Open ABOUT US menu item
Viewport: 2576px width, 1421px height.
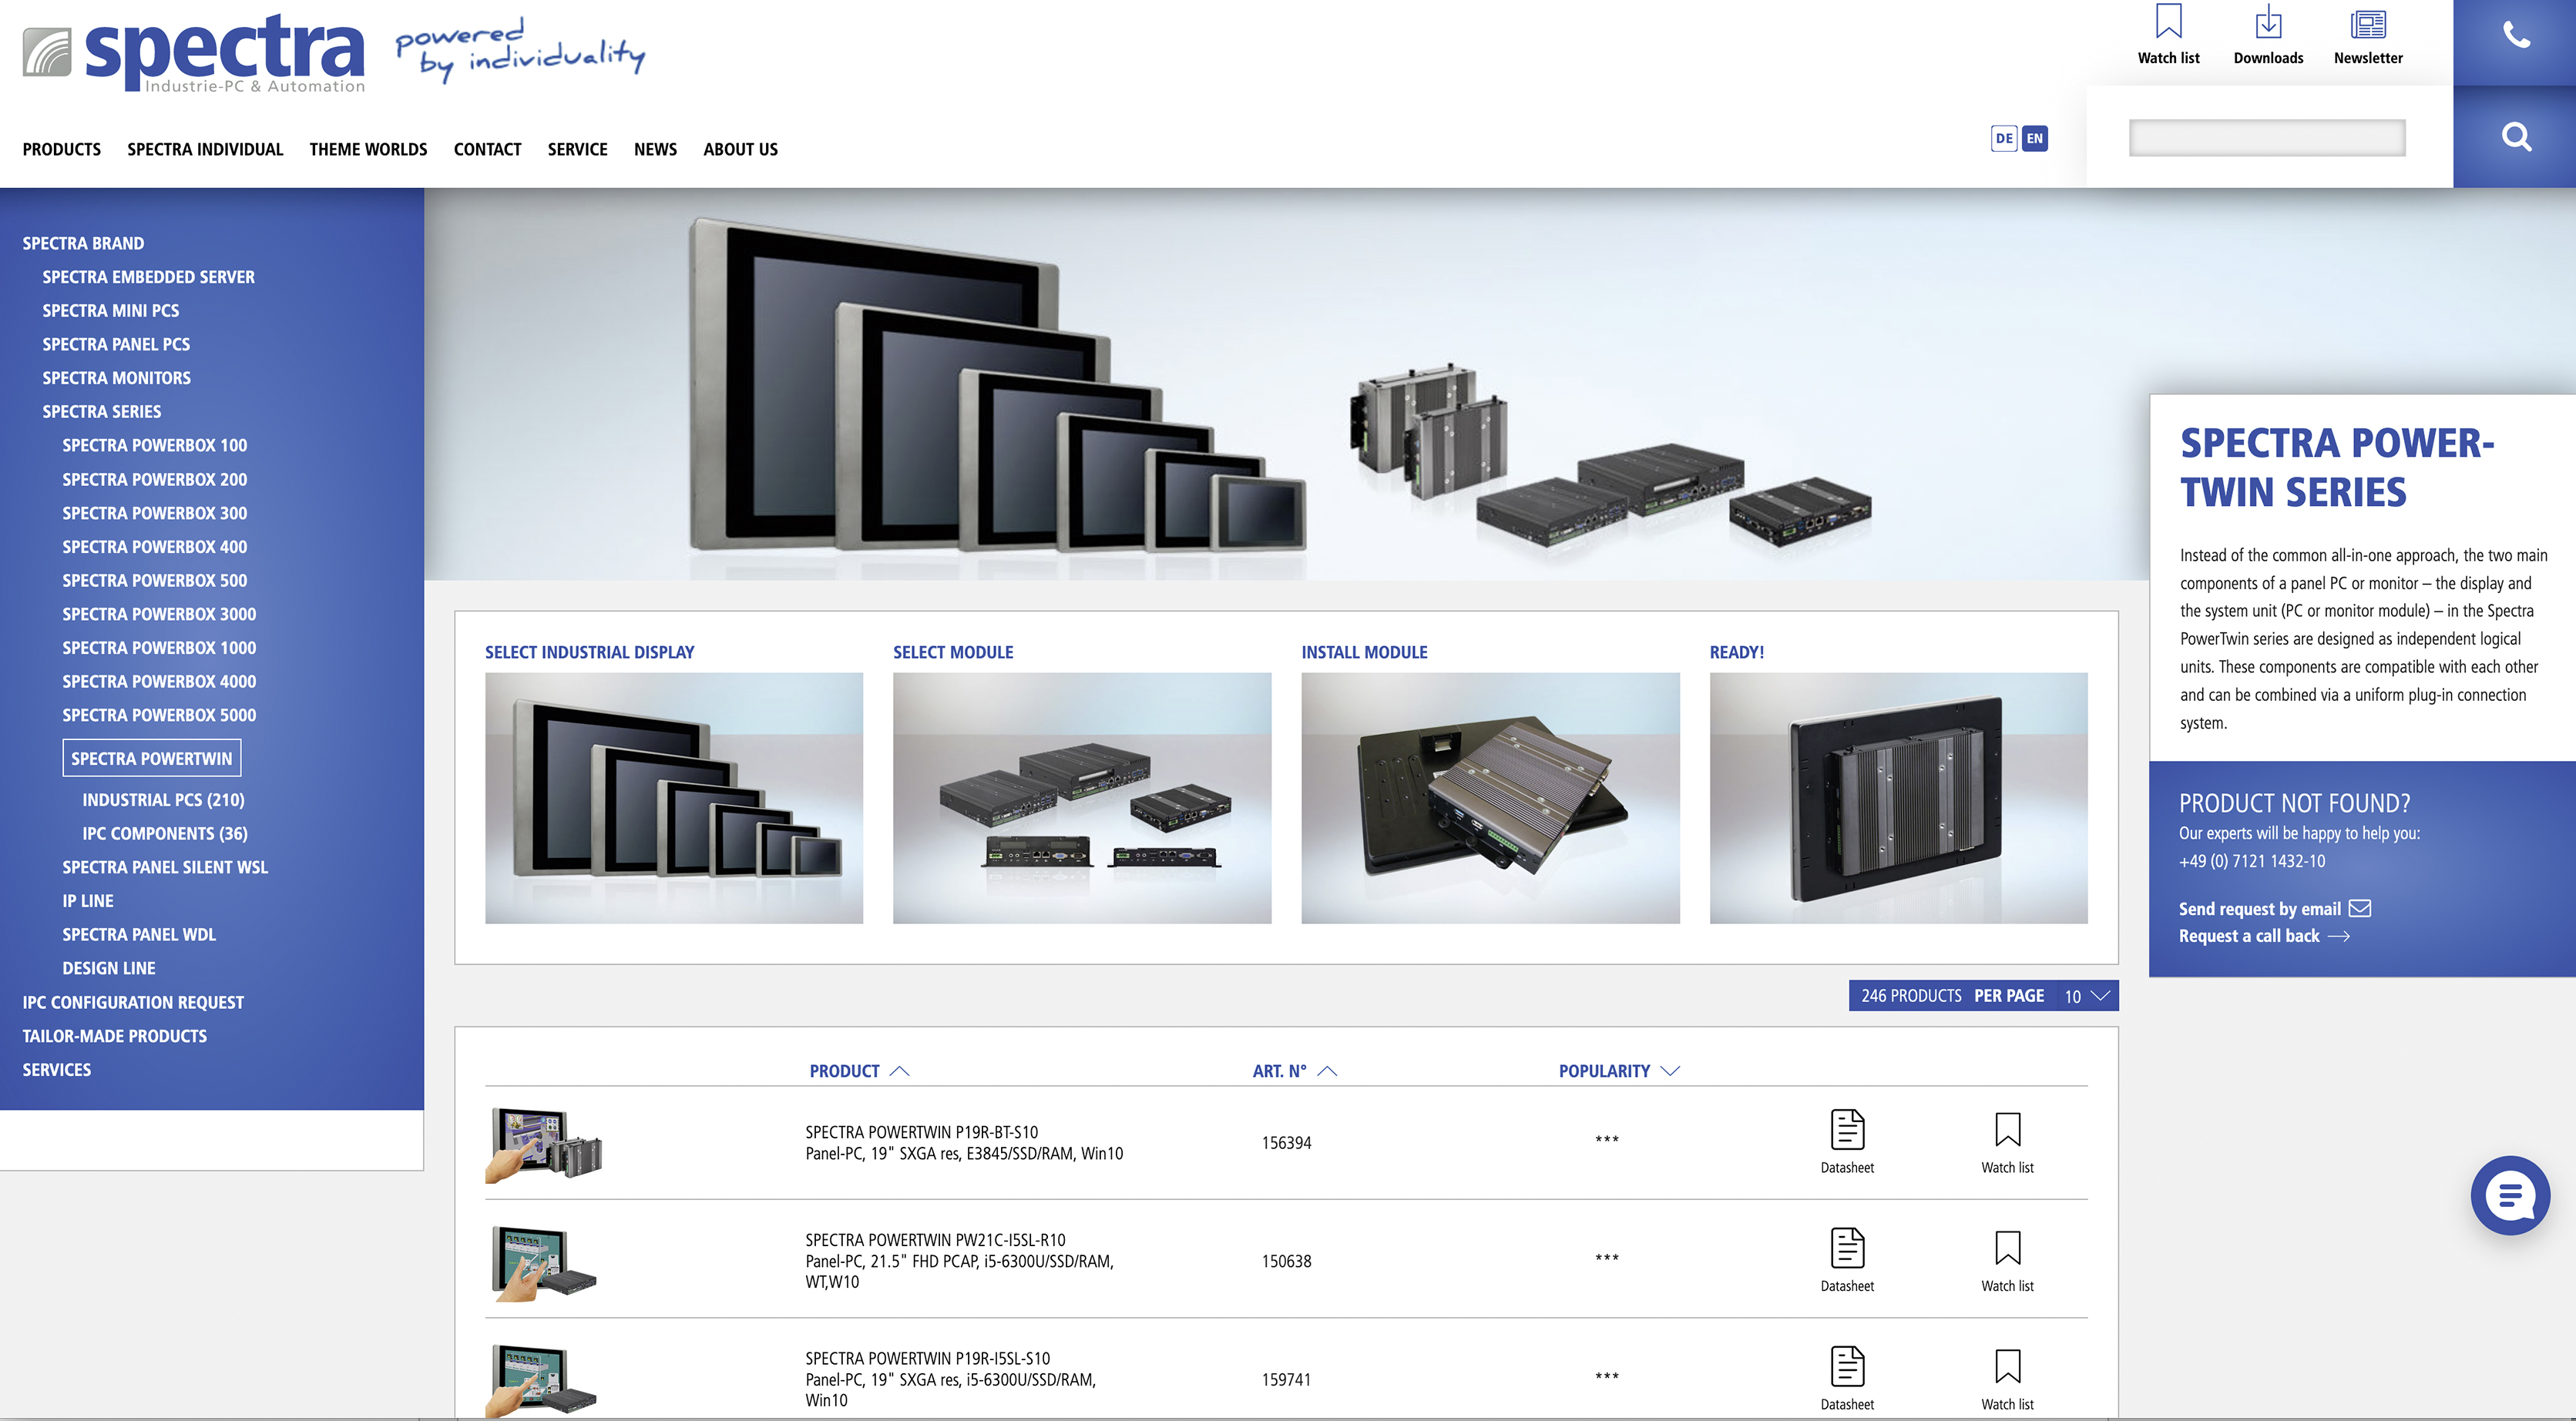click(740, 149)
